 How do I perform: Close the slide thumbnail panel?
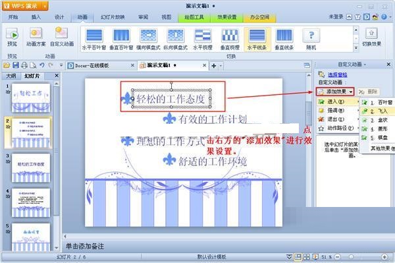pyautogui.click(x=57, y=75)
